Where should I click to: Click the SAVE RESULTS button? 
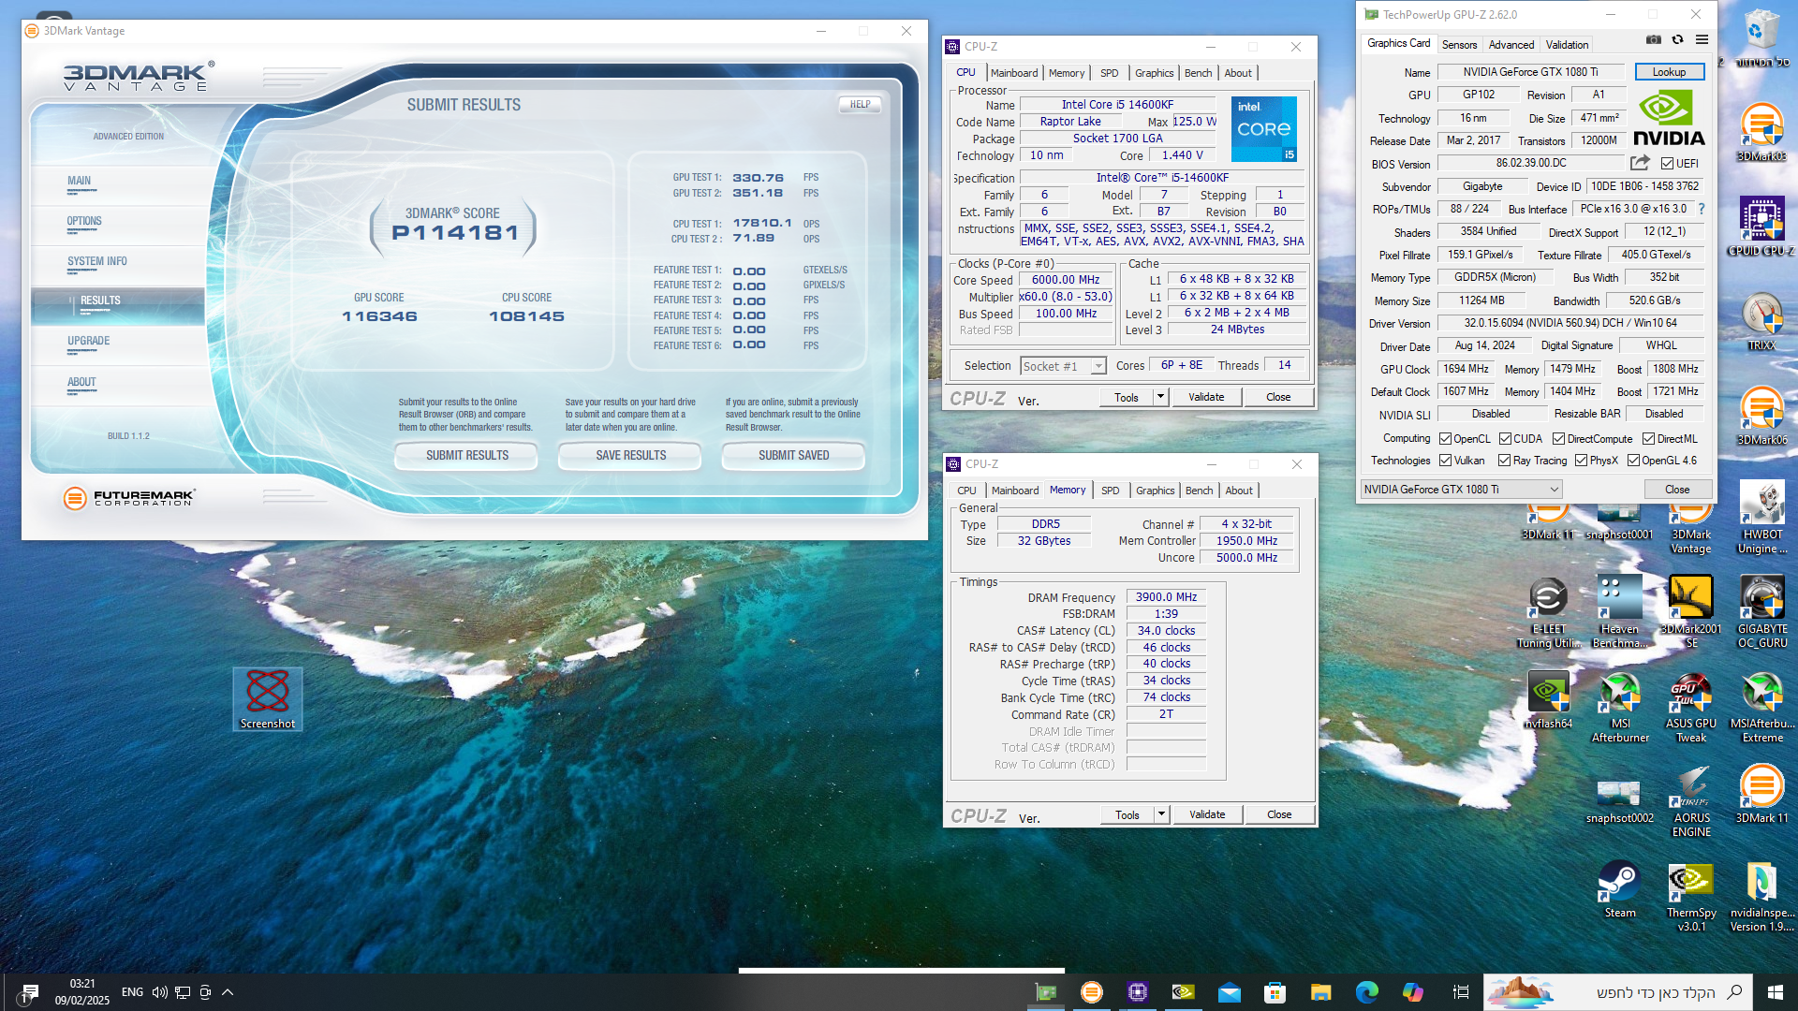[x=630, y=455]
